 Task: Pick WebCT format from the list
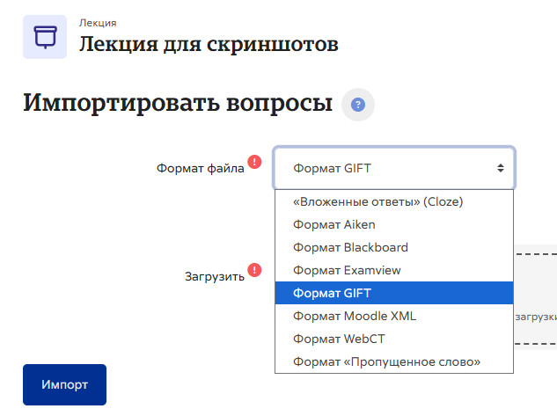[x=339, y=339]
